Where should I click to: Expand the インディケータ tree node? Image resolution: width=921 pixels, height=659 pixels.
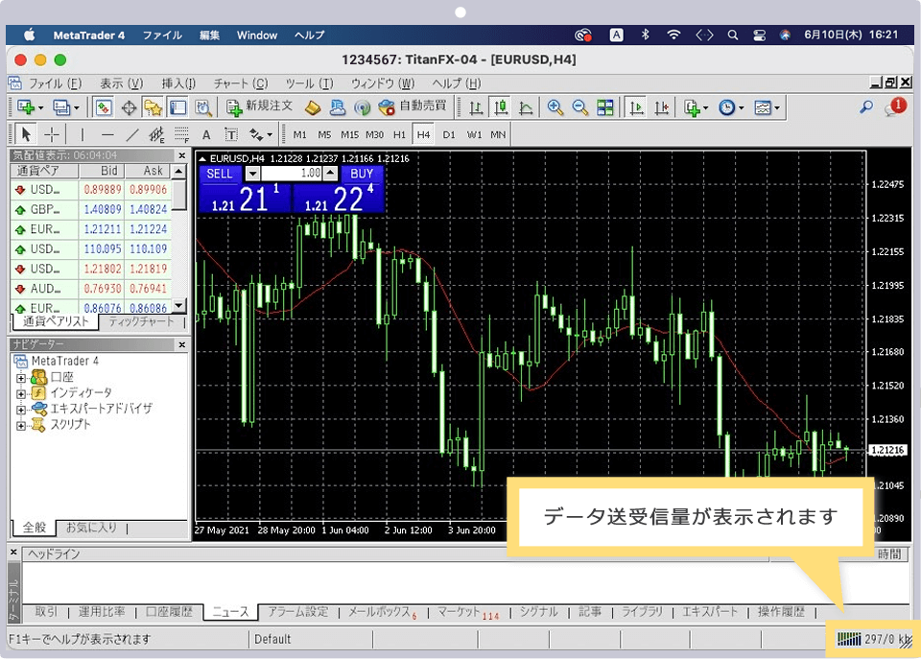pyautogui.click(x=20, y=393)
